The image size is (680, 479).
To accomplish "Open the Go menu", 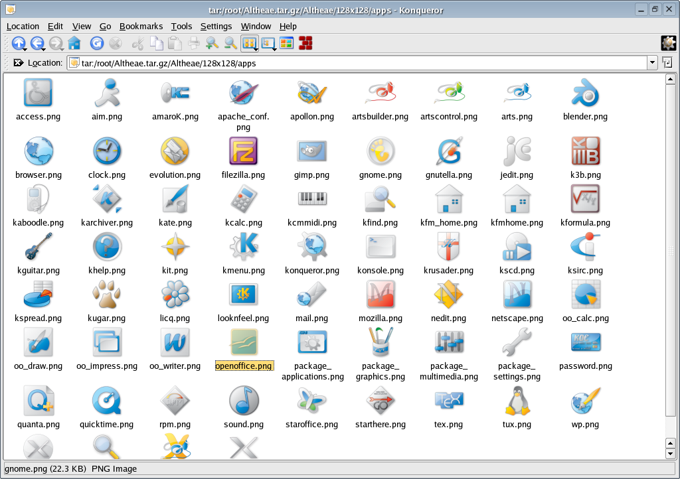I will pyautogui.click(x=106, y=27).
